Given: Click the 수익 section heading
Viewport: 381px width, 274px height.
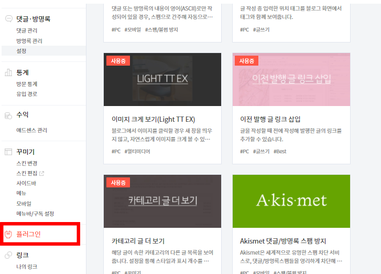Looking at the screenshot, I should click(x=23, y=114).
